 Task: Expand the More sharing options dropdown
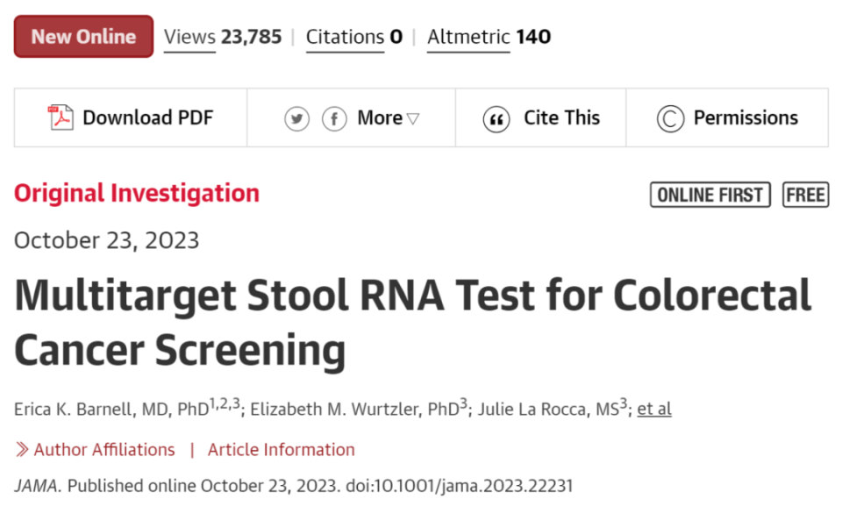389,118
